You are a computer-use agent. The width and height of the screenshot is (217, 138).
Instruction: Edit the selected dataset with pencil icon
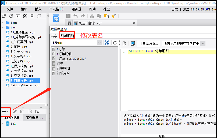(x=15, y=111)
